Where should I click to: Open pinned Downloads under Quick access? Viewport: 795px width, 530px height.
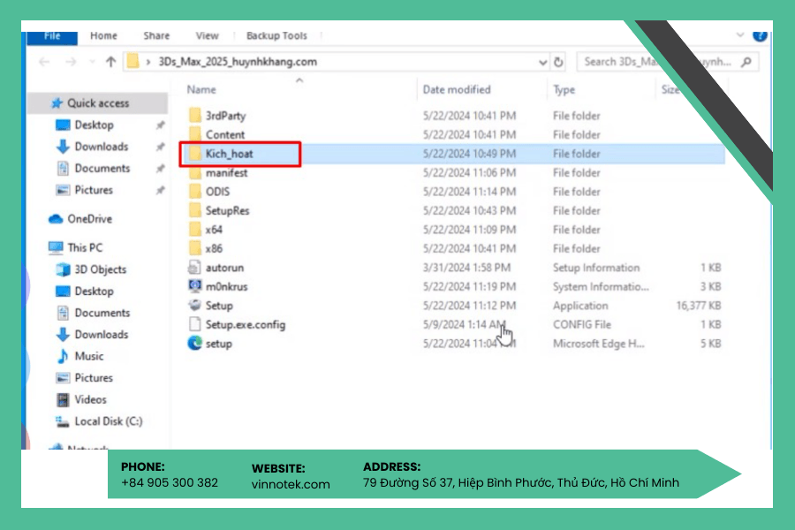(102, 147)
